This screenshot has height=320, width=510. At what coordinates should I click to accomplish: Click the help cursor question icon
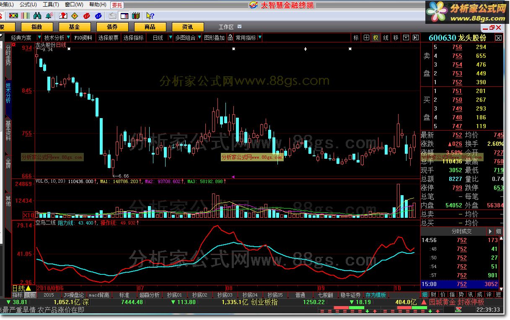coord(150,16)
